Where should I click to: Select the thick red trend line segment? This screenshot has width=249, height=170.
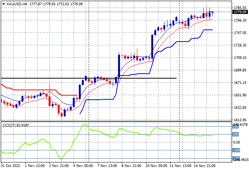point(39,90)
